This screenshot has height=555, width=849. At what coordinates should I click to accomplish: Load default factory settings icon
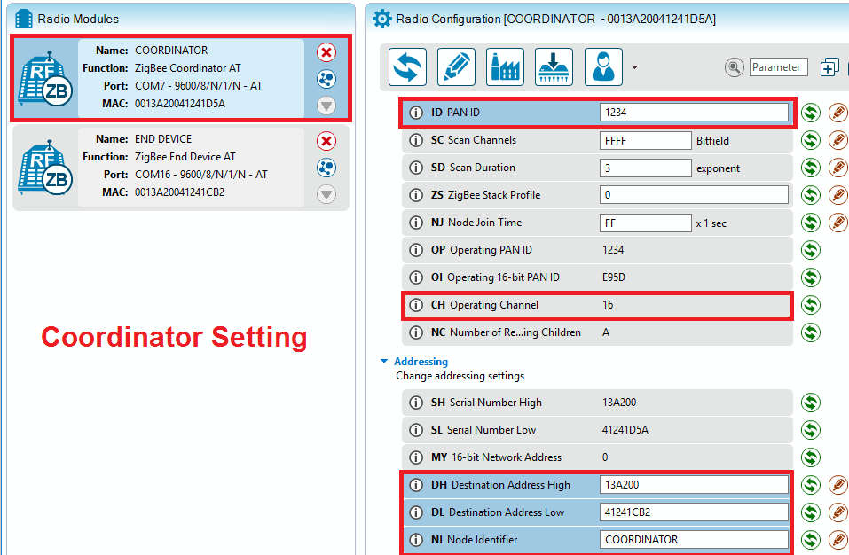[x=505, y=67]
